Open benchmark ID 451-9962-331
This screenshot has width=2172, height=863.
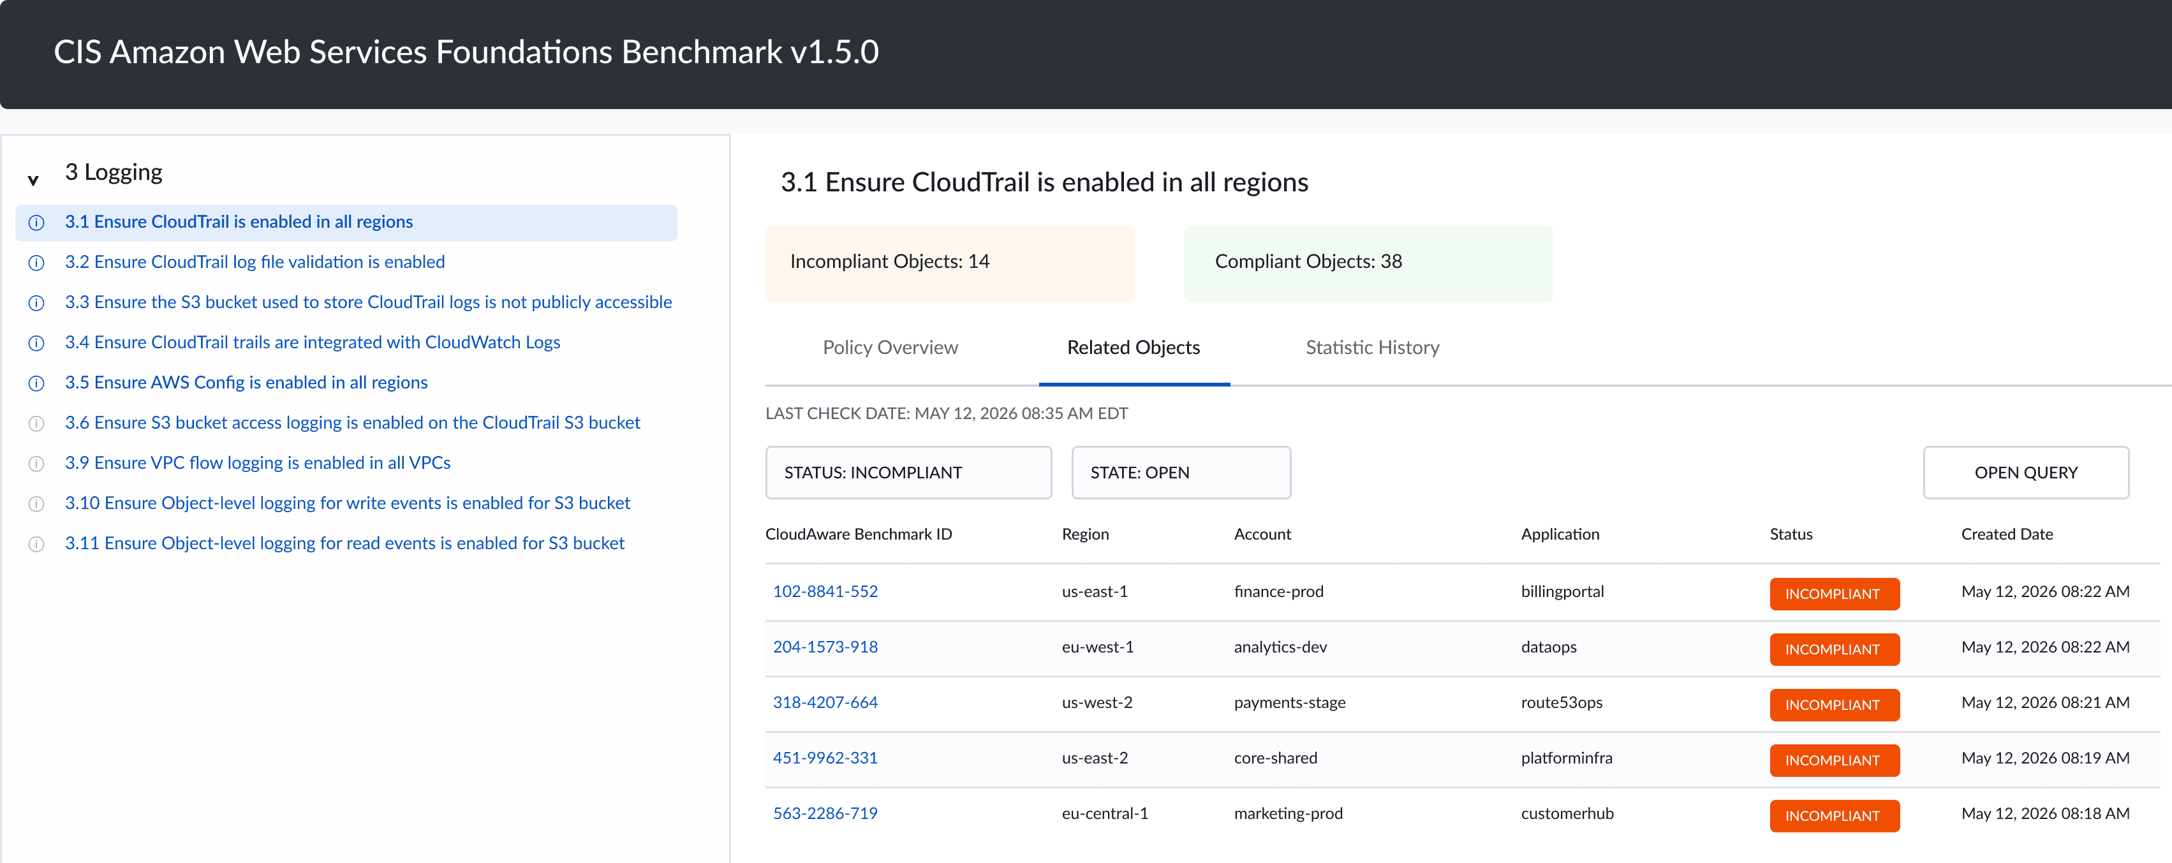[825, 758]
